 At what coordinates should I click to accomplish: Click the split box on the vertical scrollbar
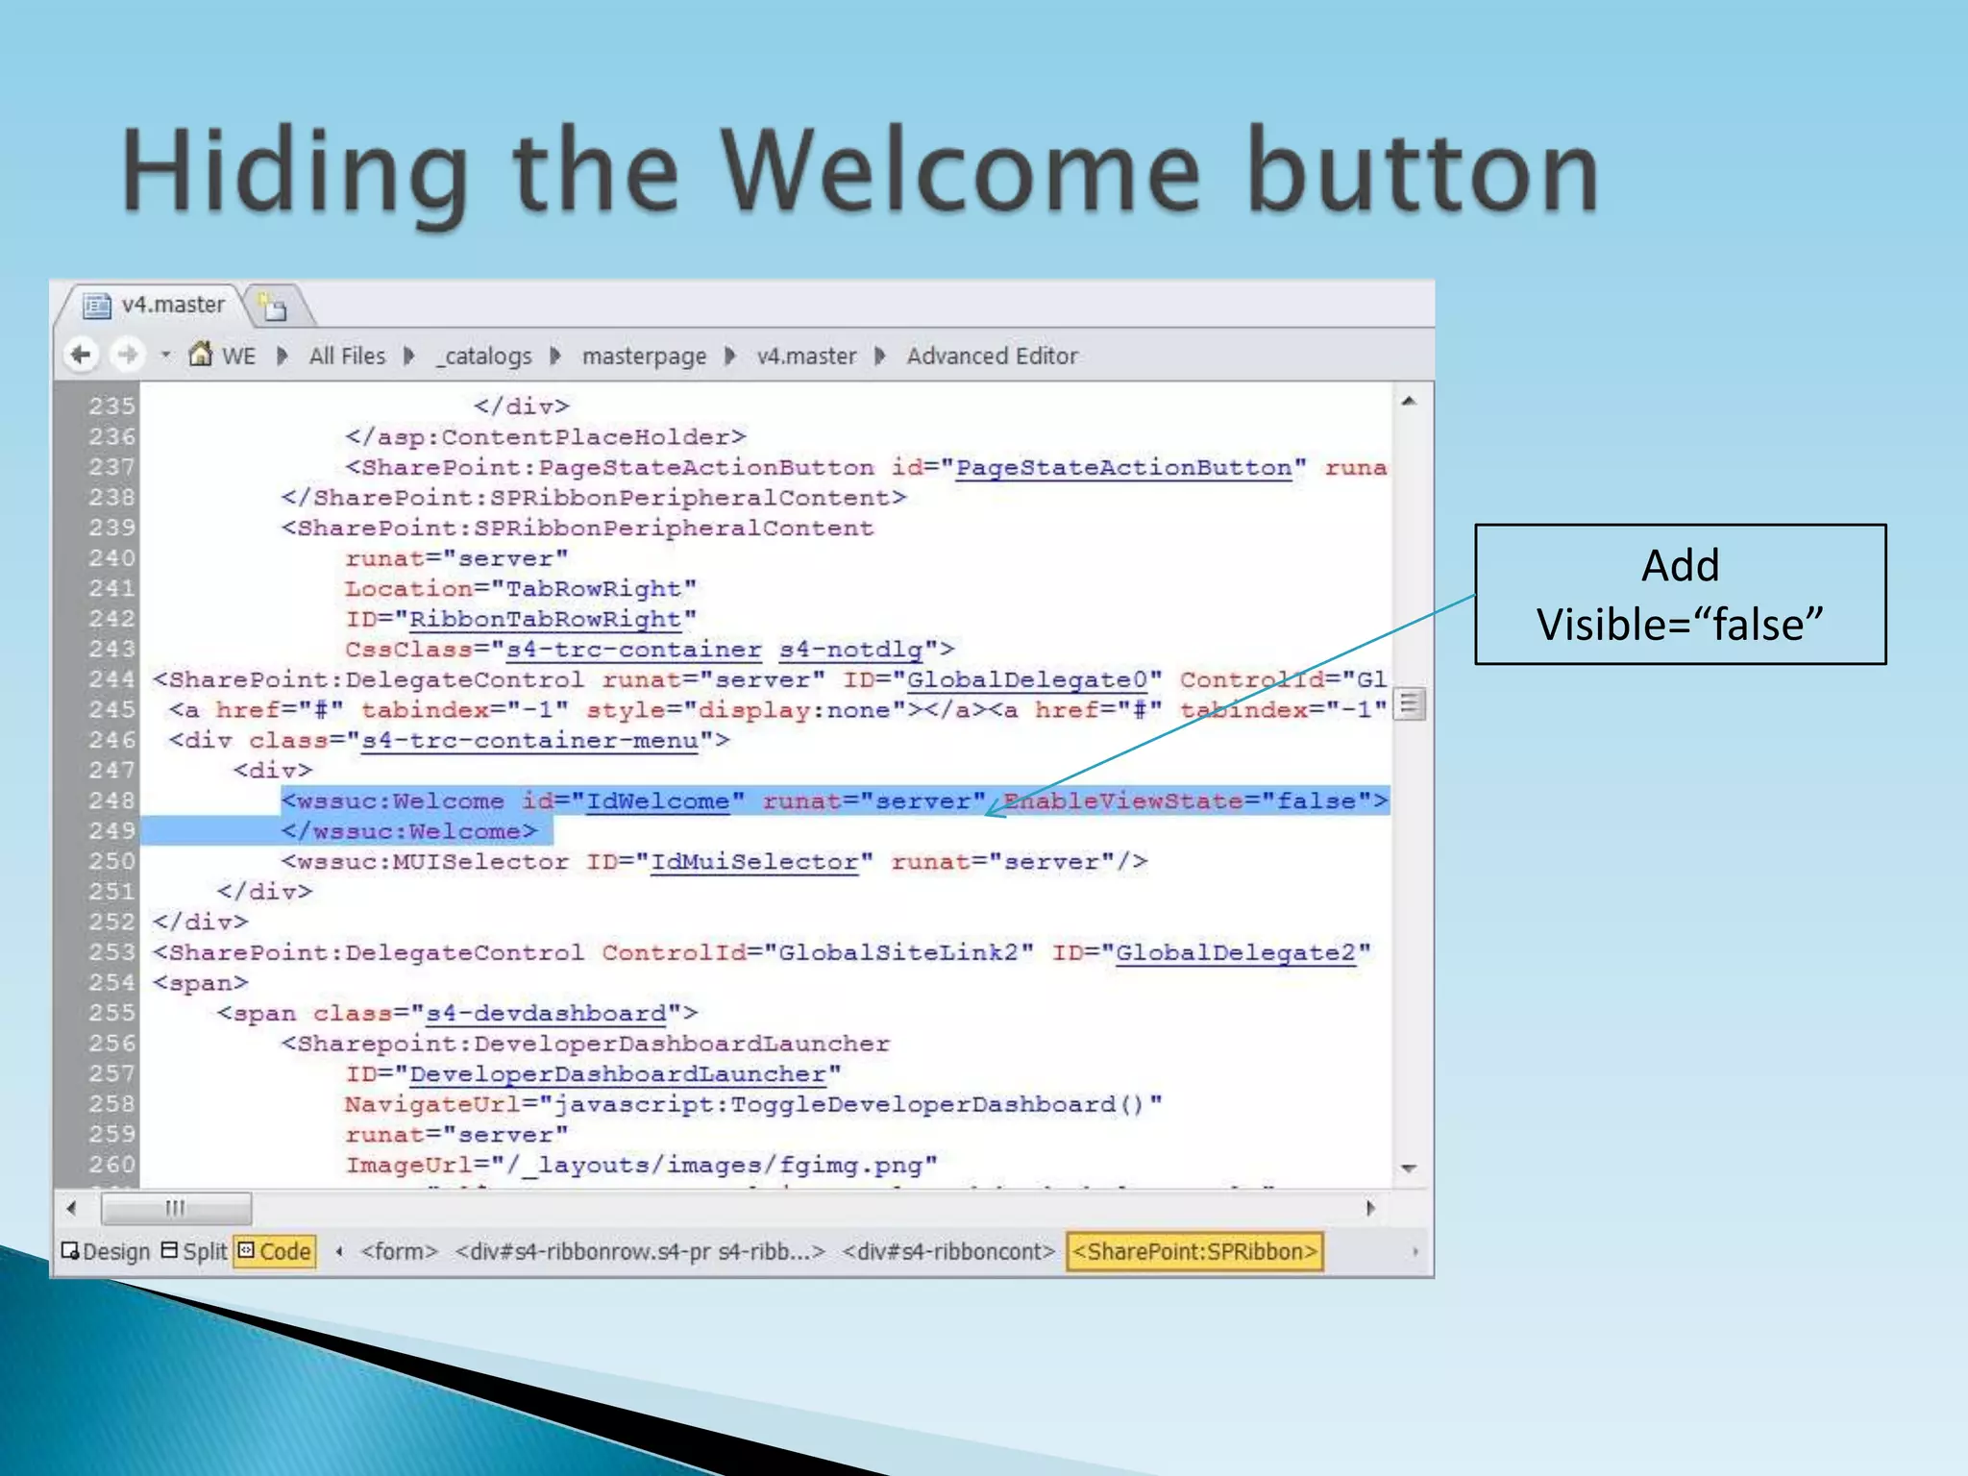pos(1409,704)
